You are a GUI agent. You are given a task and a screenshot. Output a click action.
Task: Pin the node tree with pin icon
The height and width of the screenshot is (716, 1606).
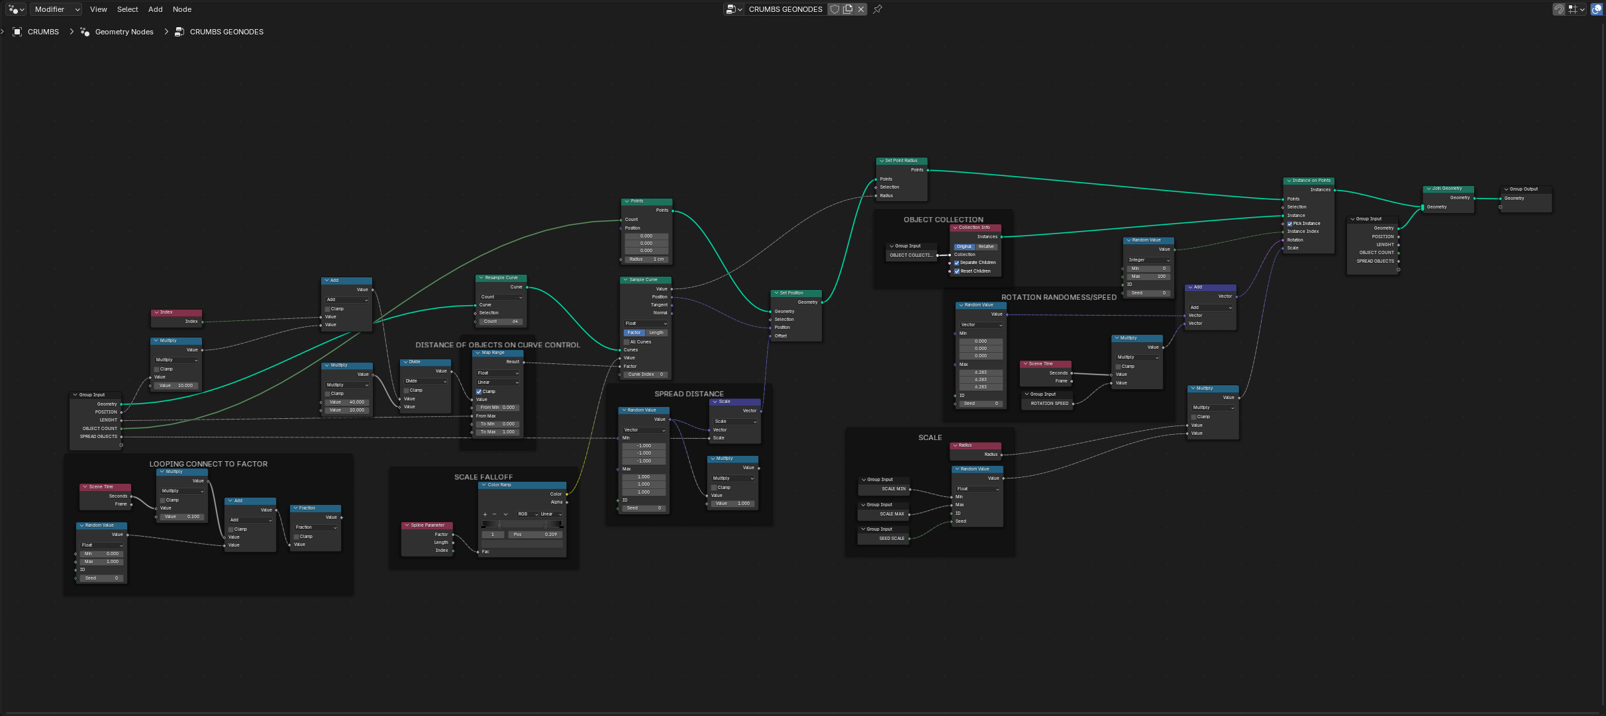click(x=878, y=9)
